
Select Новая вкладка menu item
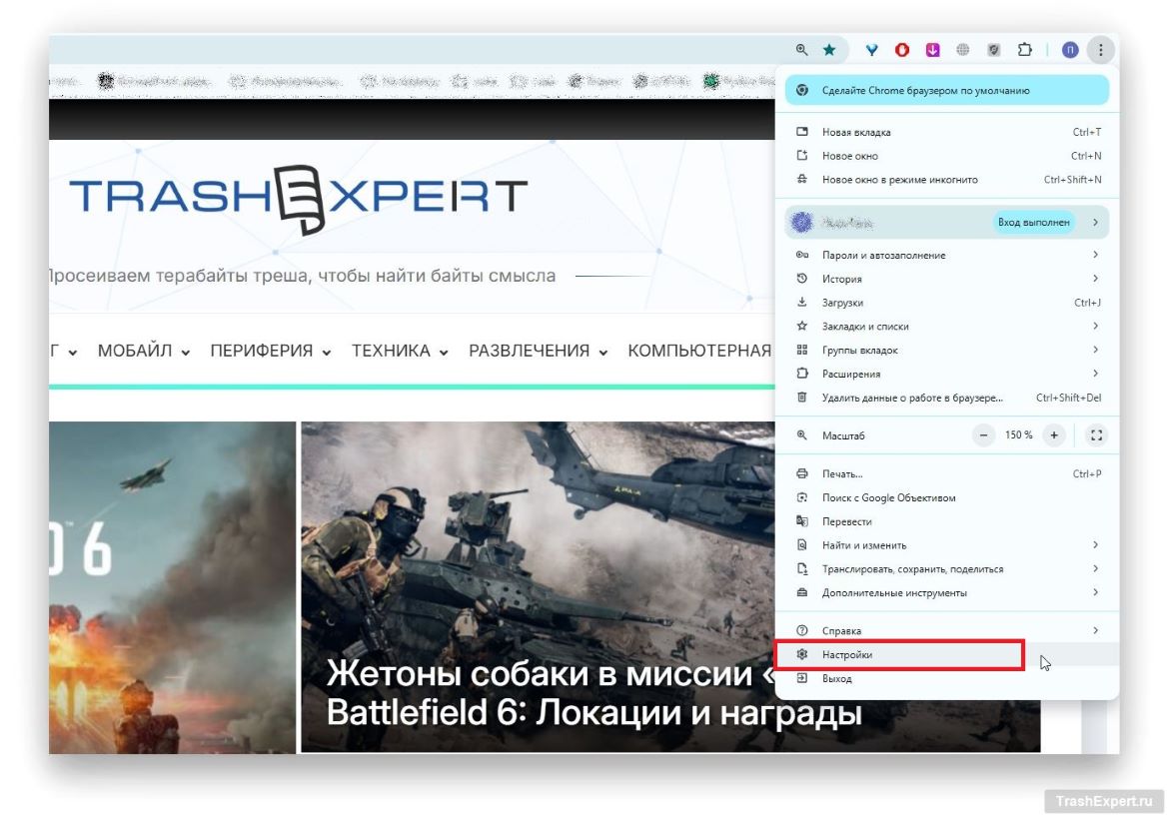coord(856,132)
